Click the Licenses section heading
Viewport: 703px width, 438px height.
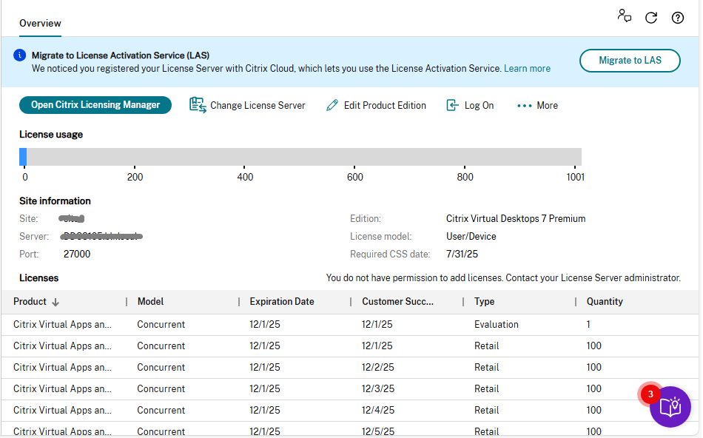point(38,278)
